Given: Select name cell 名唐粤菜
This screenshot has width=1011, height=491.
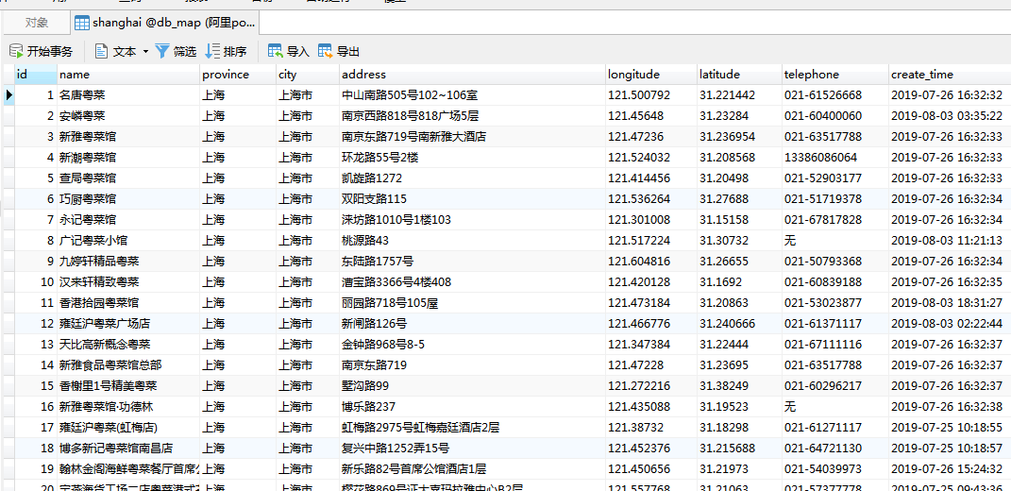Looking at the screenshot, I should click(x=128, y=95).
